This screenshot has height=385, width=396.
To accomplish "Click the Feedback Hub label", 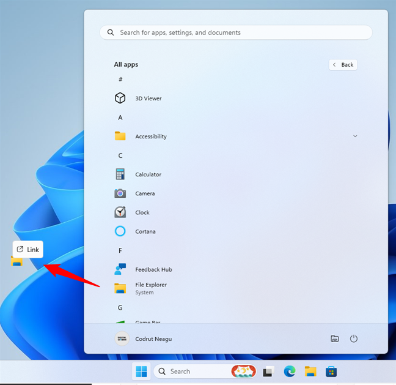I will coord(153,269).
